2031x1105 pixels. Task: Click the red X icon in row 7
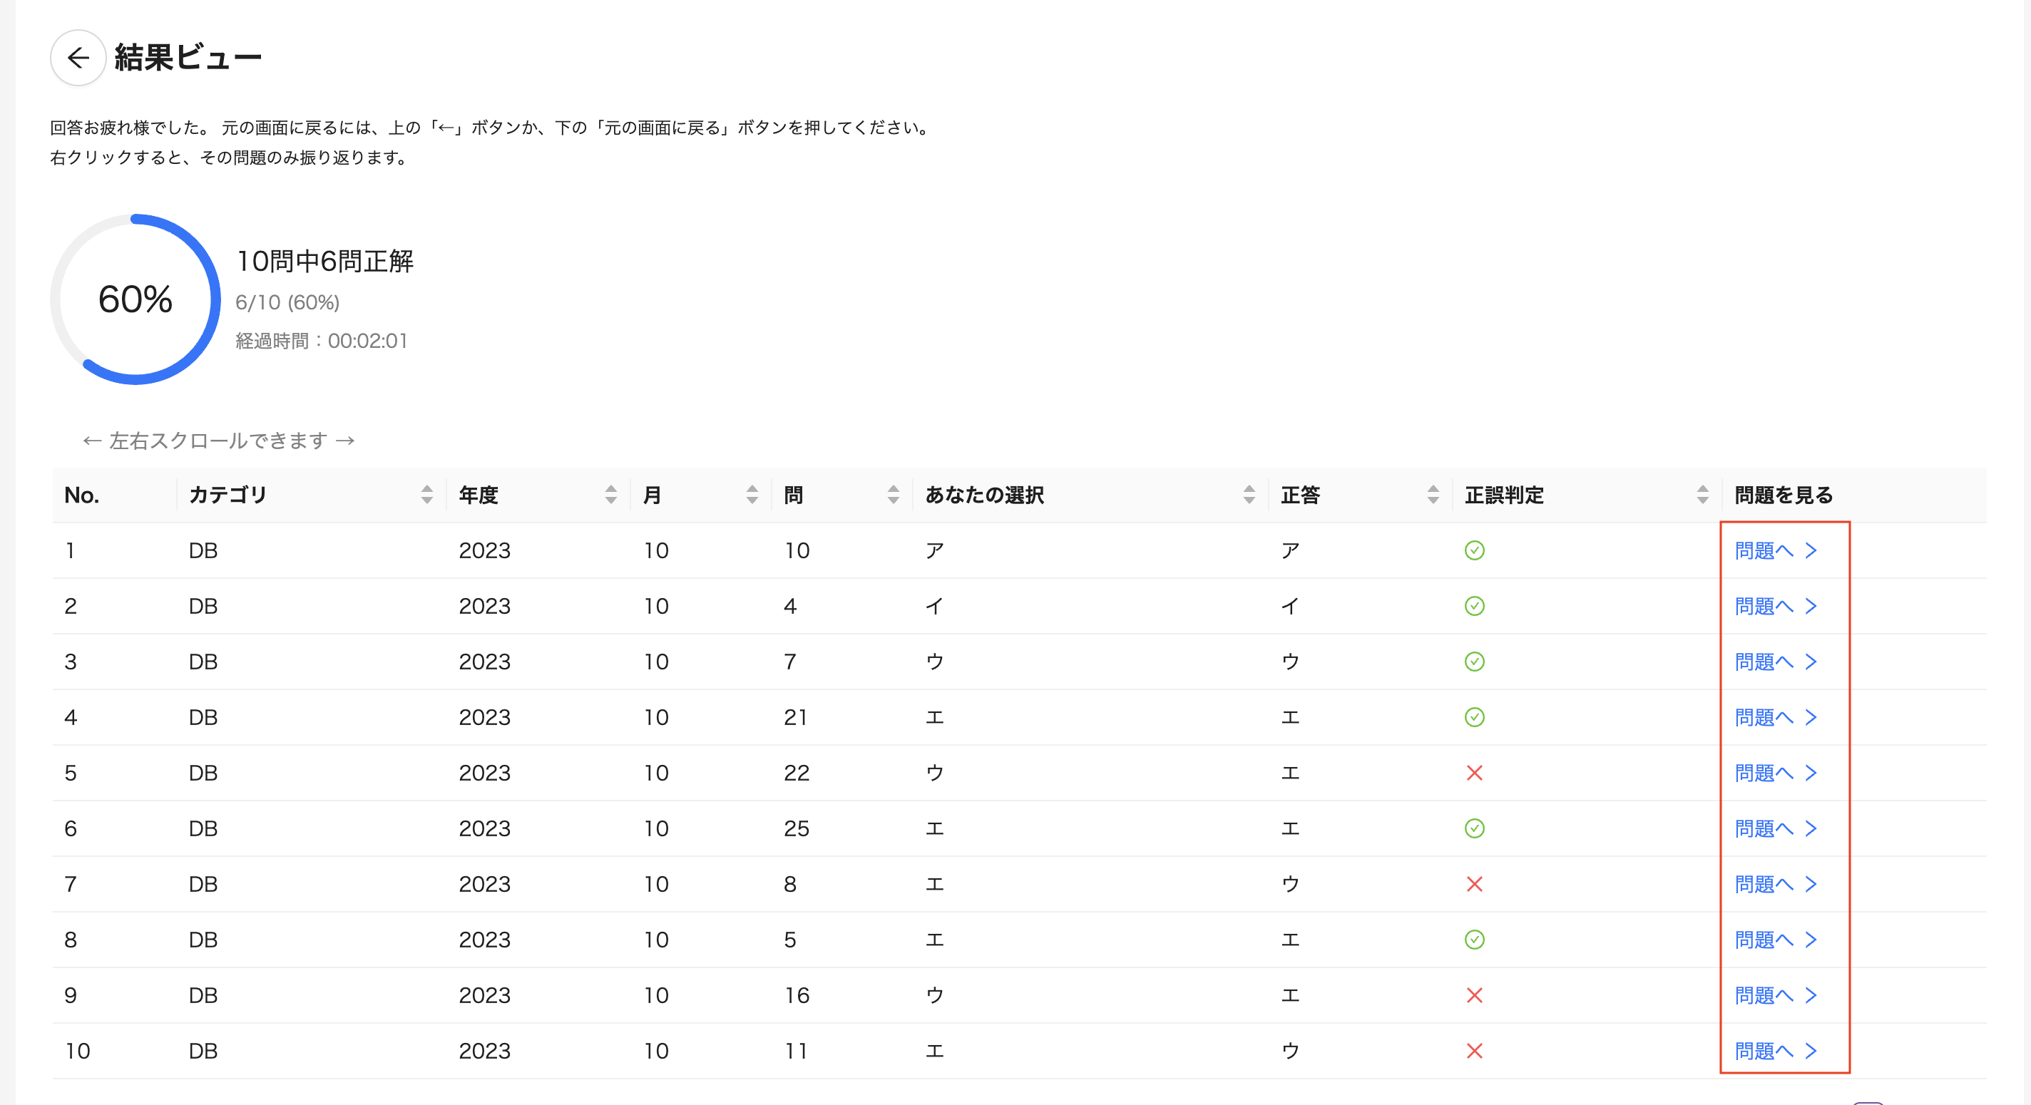(x=1473, y=884)
